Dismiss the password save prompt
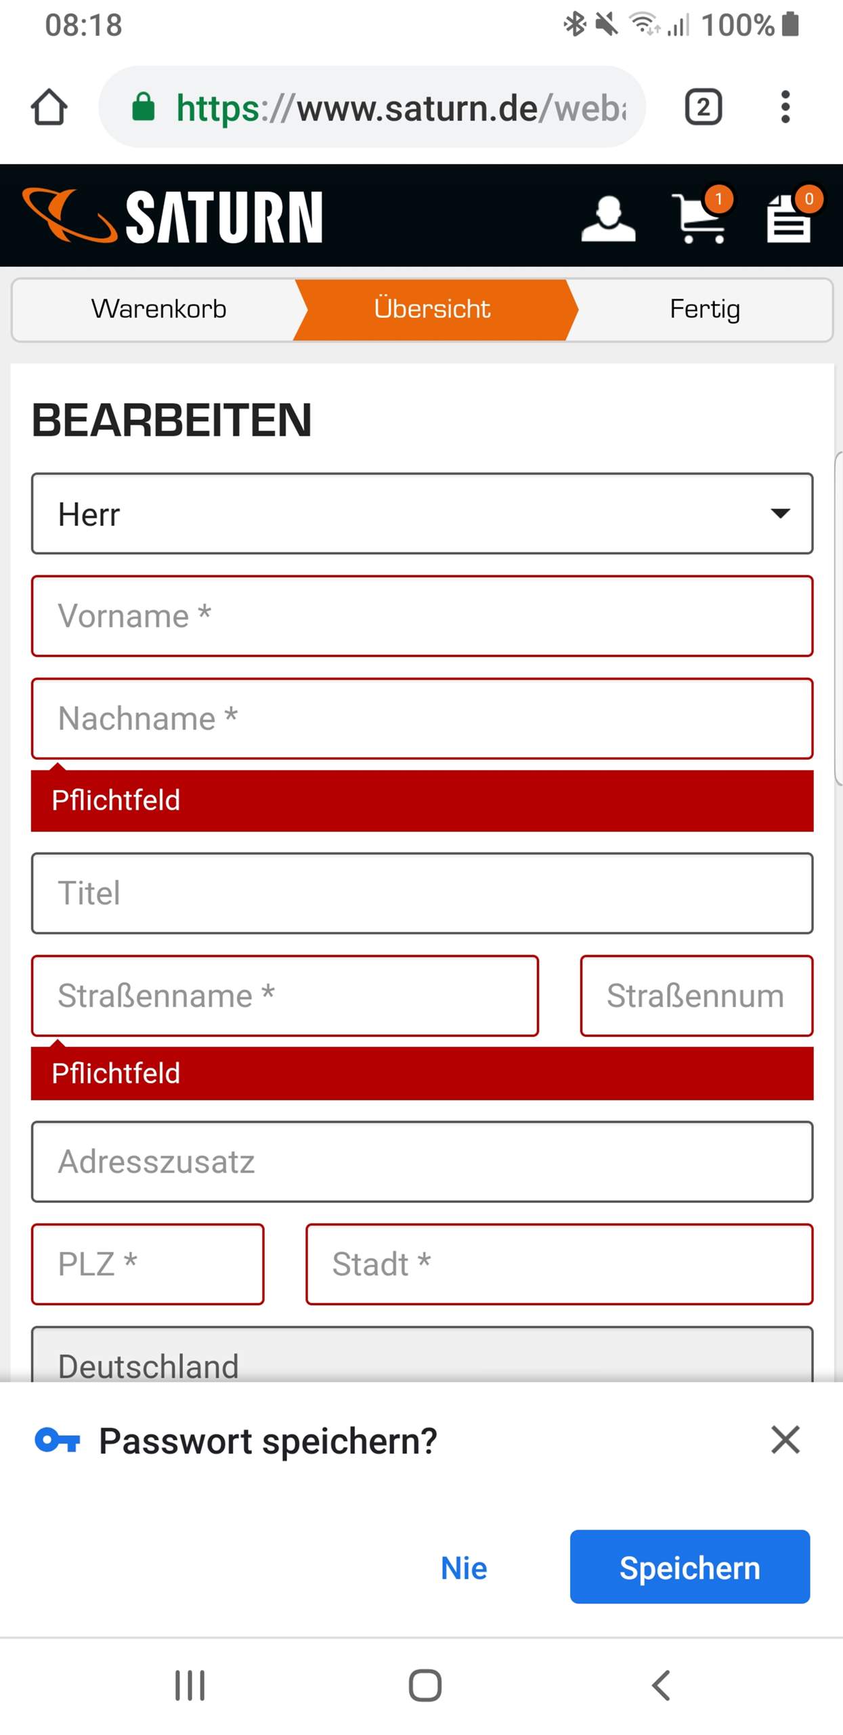 click(785, 1440)
